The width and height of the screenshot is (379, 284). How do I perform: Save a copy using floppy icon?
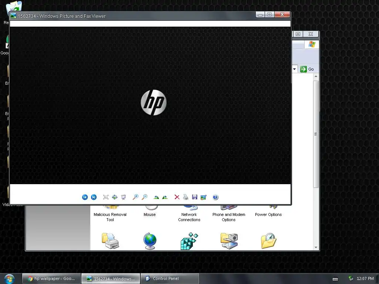(x=195, y=197)
